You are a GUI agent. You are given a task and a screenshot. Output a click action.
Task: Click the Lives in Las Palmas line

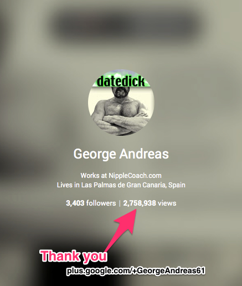click(x=121, y=185)
